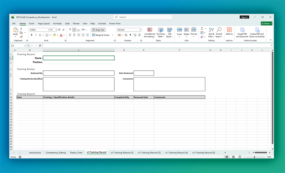285x173 pixels.
Task: Switch to the Competency_Rating sheet tab
Action: pyautogui.click(x=55, y=152)
